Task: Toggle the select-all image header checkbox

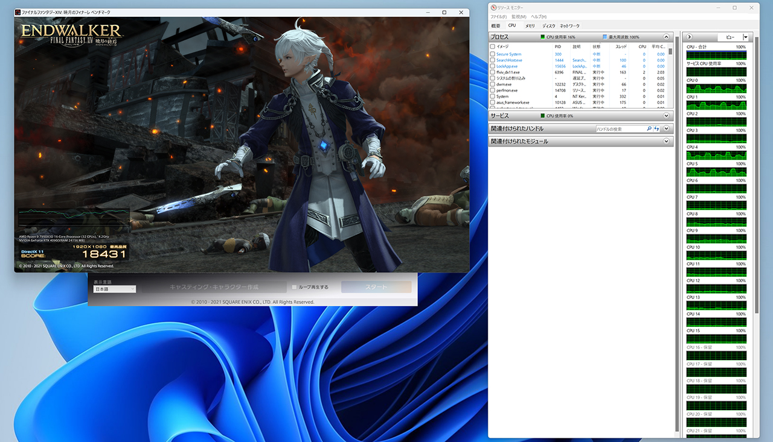Action: 492,46
